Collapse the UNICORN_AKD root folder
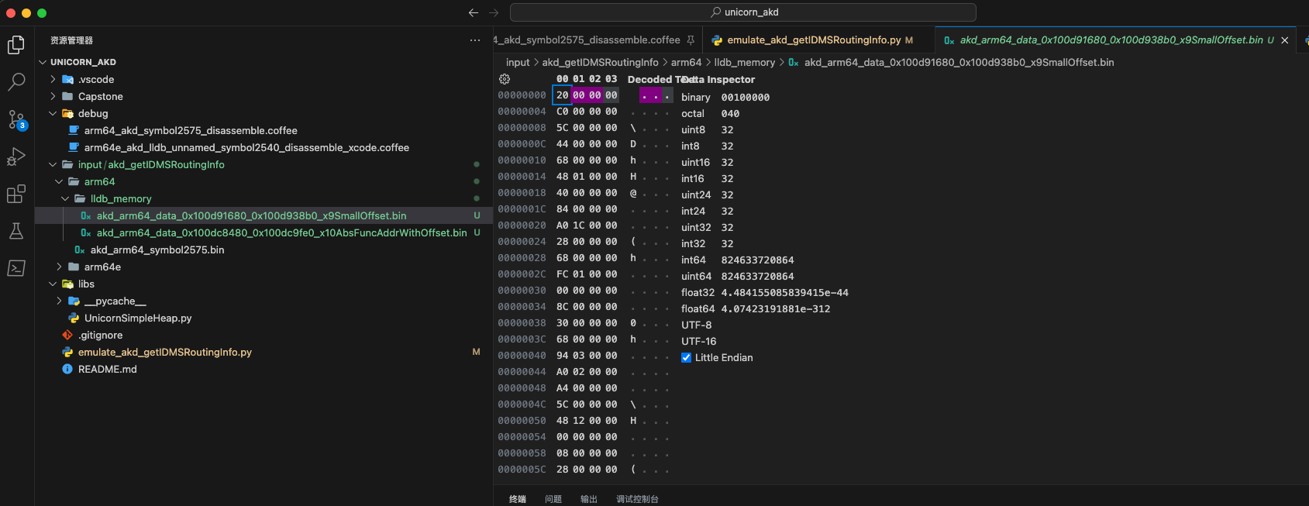This screenshot has height=506, width=1309. (x=43, y=62)
